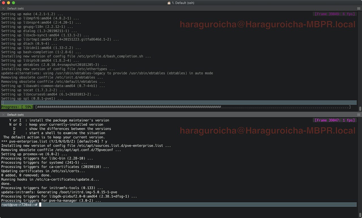Click the 'update-alternatives: using /usr/sbin/ebtables-legacy' line

[x=107, y=73]
